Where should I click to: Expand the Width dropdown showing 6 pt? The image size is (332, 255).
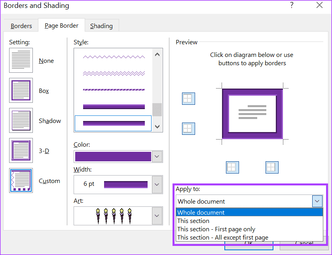click(157, 184)
